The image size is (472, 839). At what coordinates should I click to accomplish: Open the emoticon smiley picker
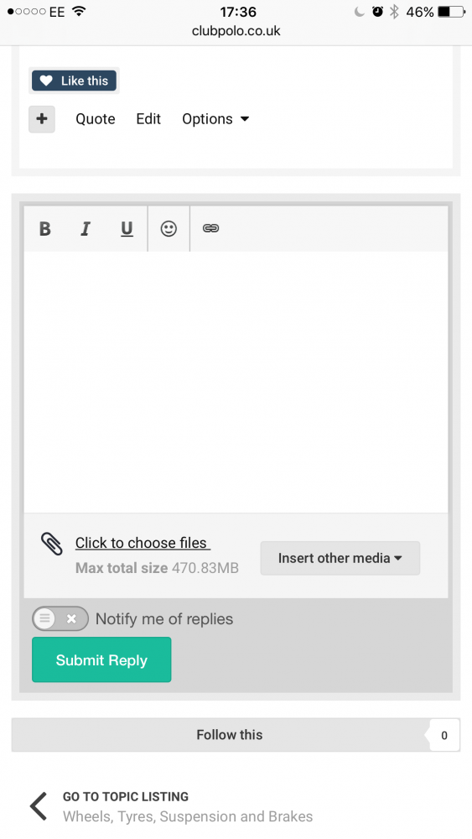click(169, 228)
